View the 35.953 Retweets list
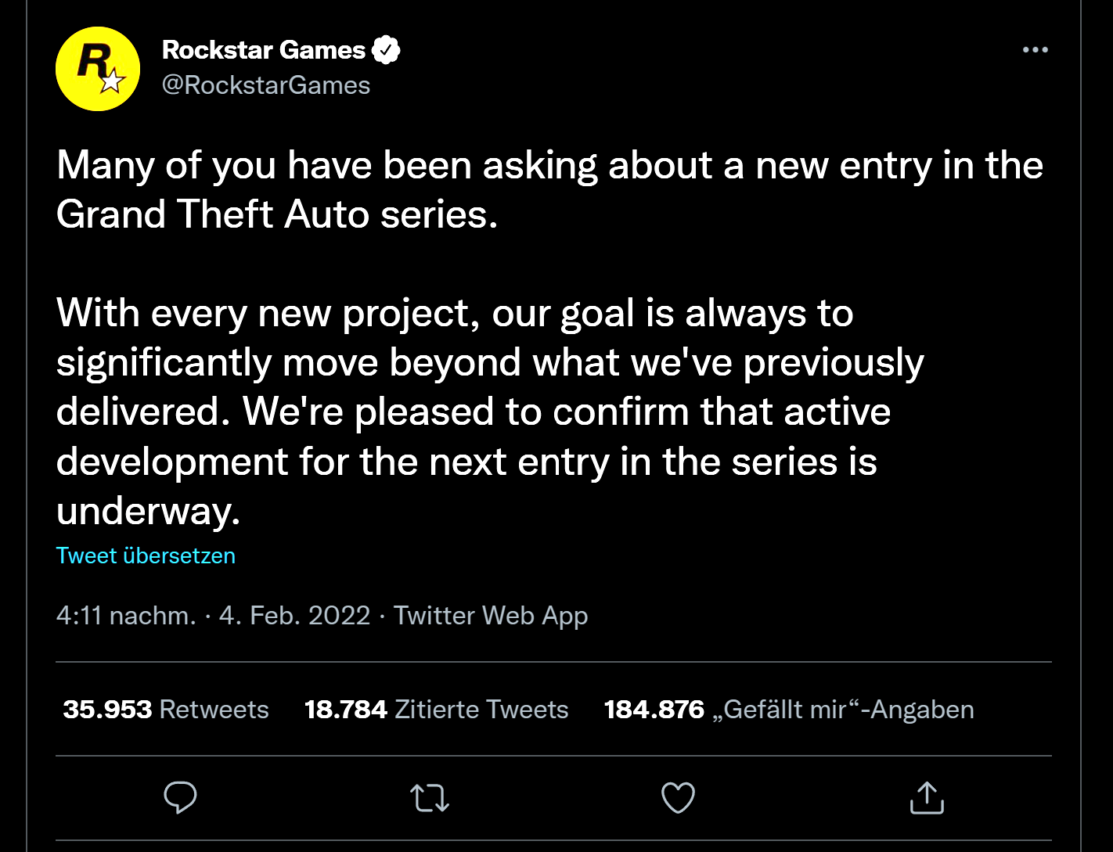The height and width of the screenshot is (852, 1113). coord(165,710)
